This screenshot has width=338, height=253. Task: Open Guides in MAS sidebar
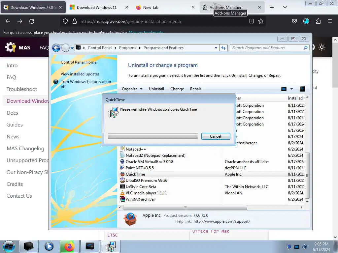click(x=15, y=125)
